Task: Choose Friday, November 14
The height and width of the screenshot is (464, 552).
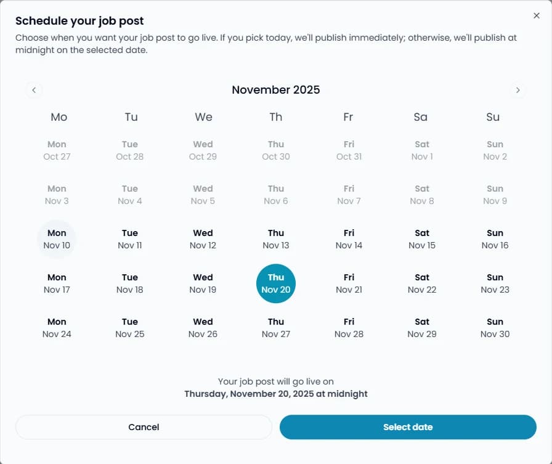Action: coord(348,239)
